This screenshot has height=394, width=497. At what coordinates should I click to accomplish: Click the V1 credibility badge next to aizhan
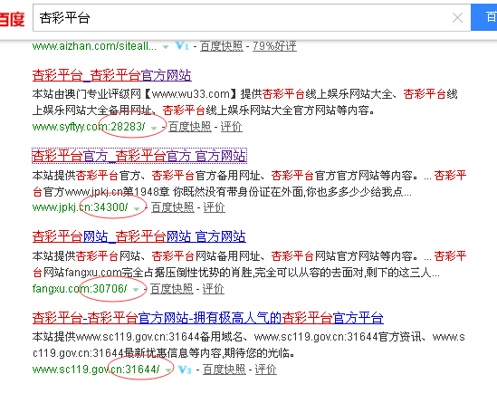[x=182, y=46]
